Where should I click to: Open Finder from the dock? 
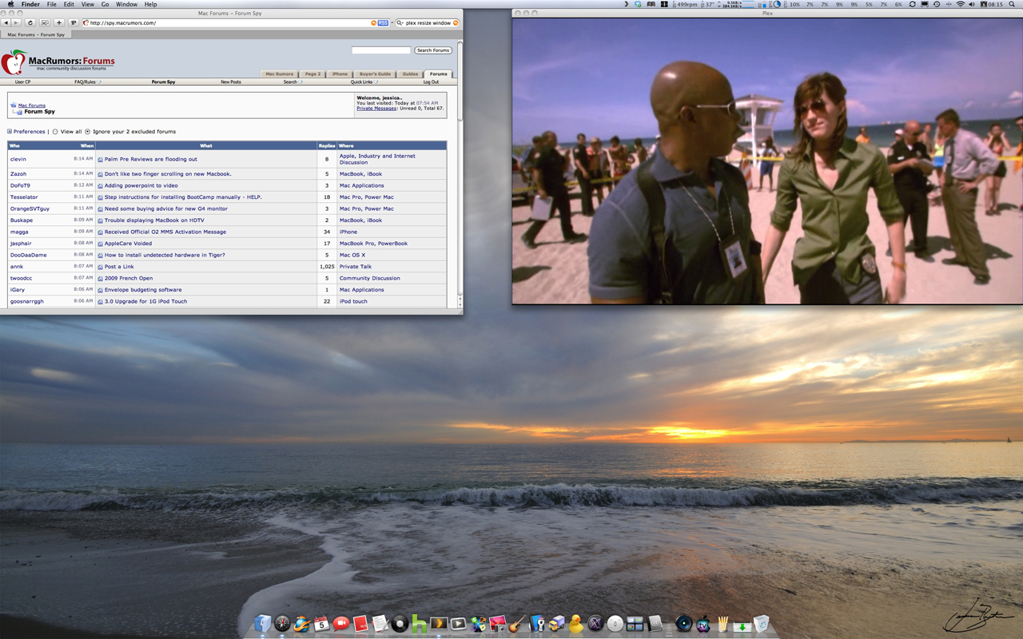pos(263,624)
